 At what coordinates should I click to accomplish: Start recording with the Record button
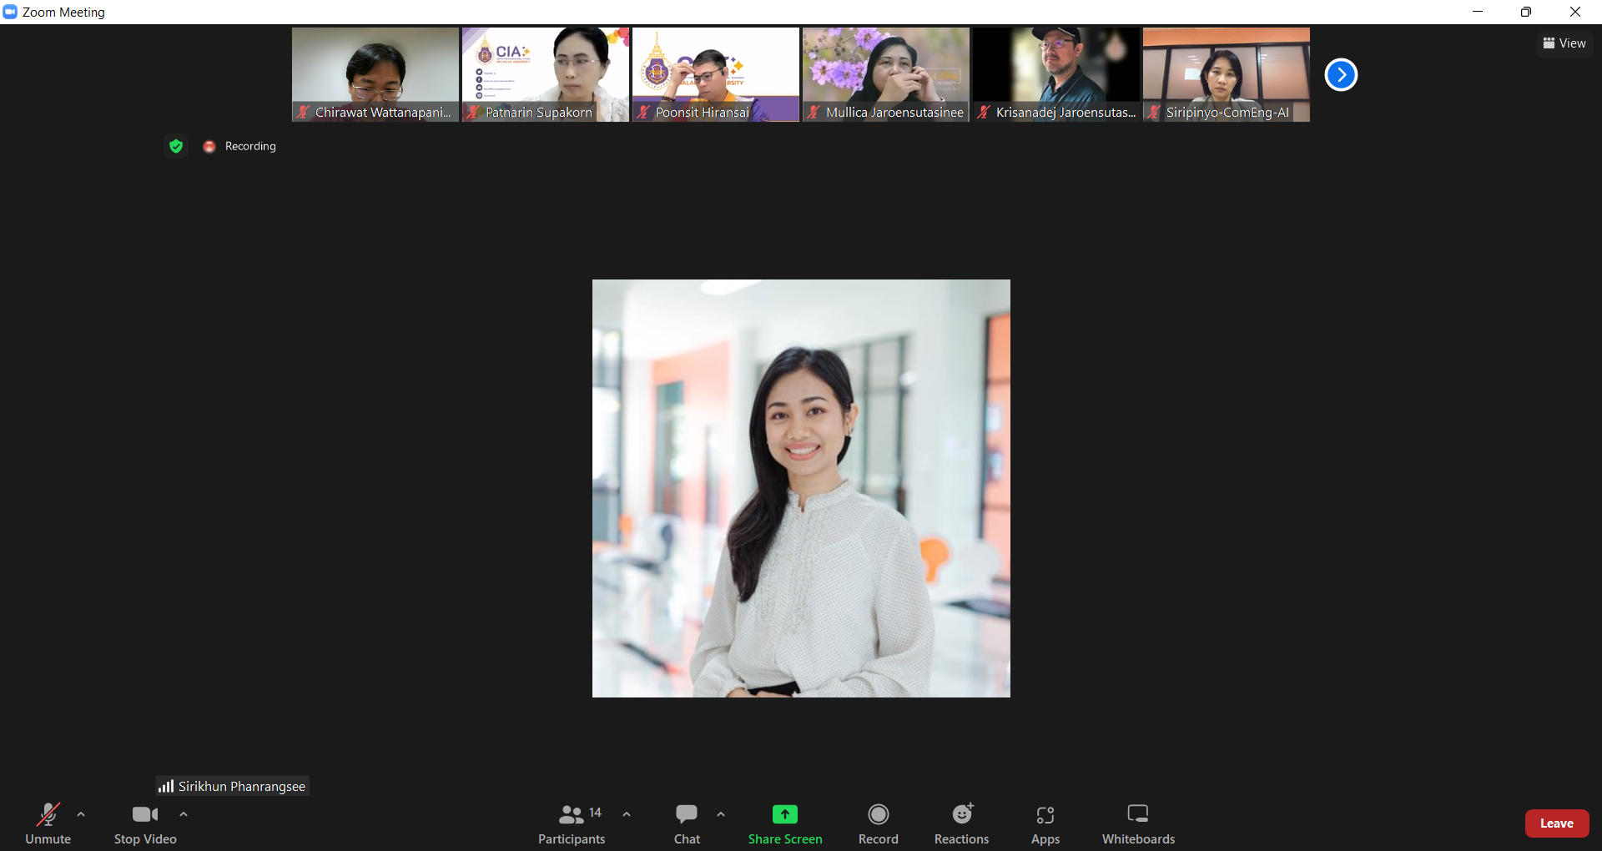click(878, 823)
